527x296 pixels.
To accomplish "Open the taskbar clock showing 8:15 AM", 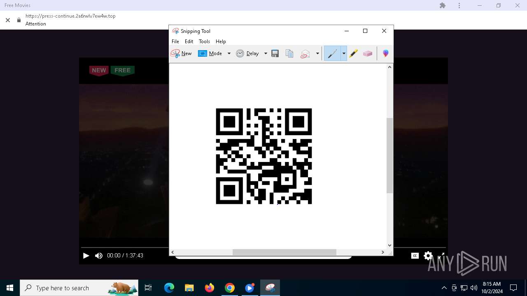I will point(492,288).
